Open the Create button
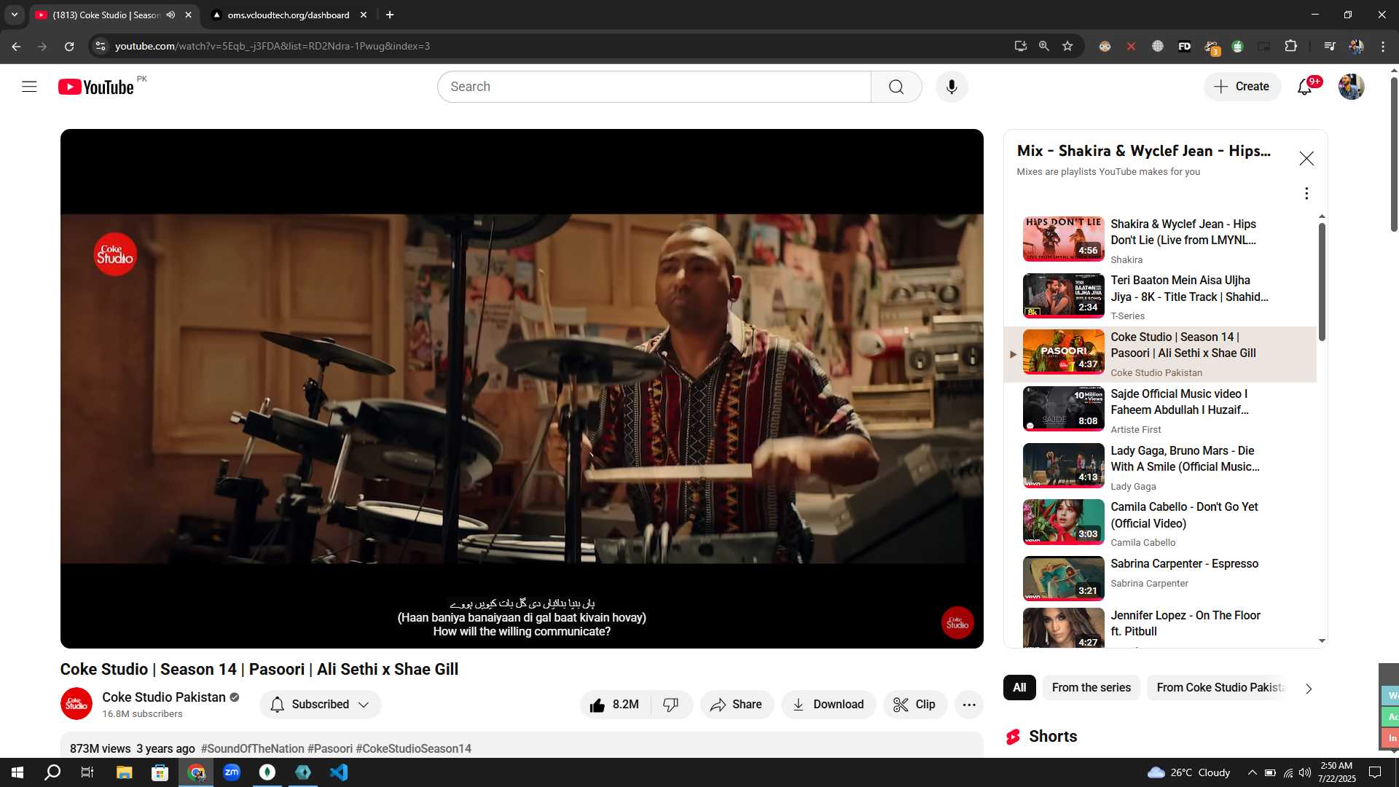The image size is (1399, 787). coord(1242,87)
